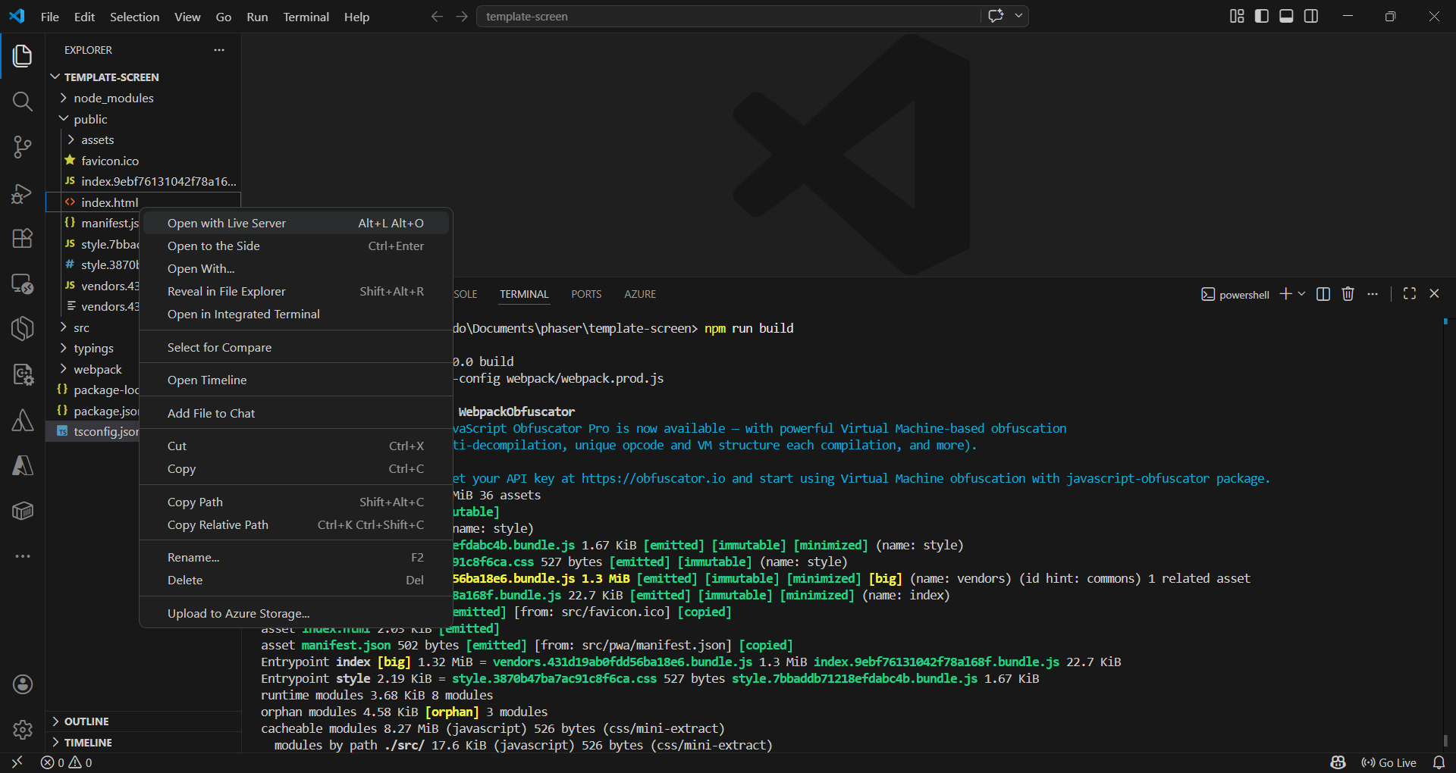Open the Search view in activity bar

[23, 101]
